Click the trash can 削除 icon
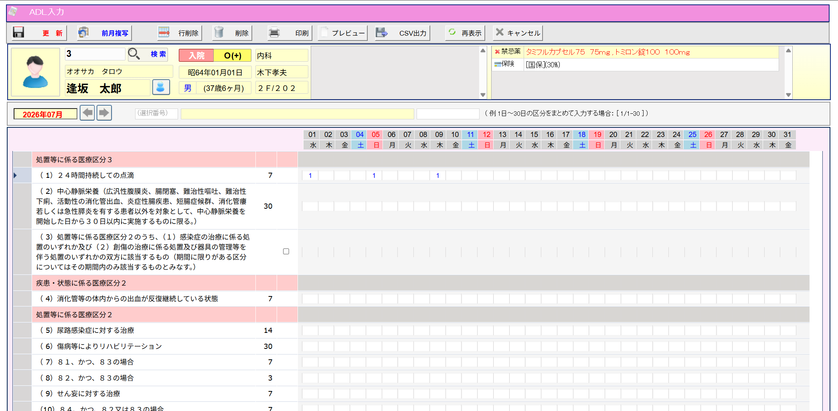Screen dimensions: 838x411 point(219,32)
